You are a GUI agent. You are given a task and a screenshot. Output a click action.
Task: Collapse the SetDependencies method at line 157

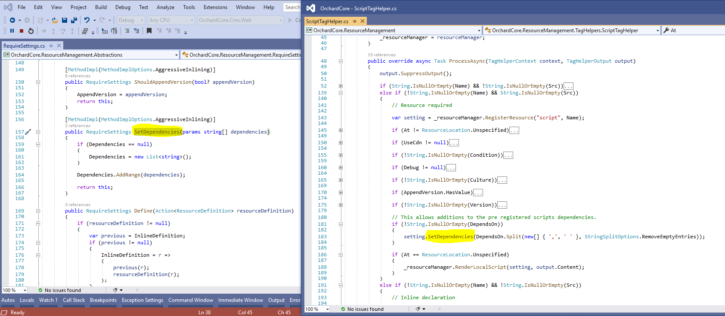(38, 132)
